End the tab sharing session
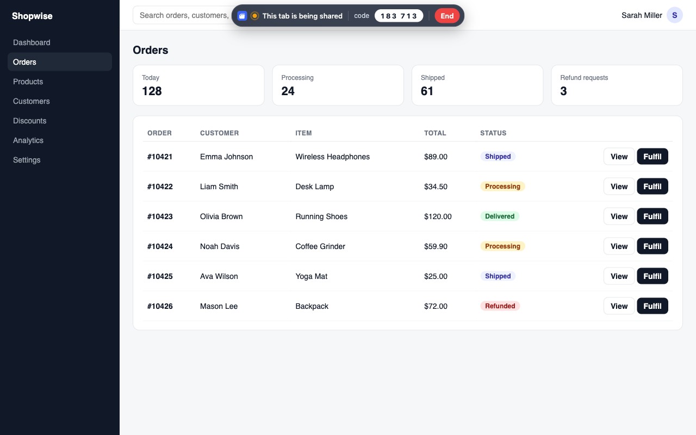Screen dimensions: 696x435 [x=447, y=16]
